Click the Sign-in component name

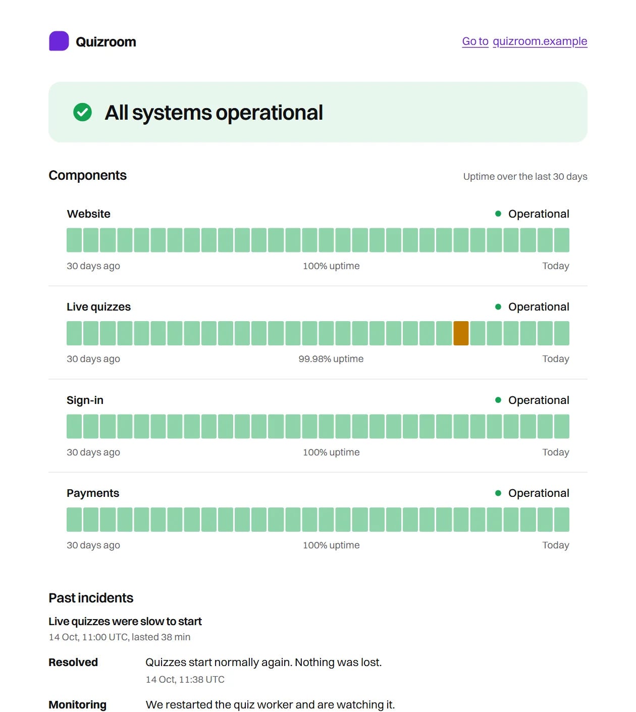(85, 400)
